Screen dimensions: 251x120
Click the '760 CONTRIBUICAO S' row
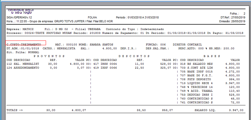(x=210, y=99)
